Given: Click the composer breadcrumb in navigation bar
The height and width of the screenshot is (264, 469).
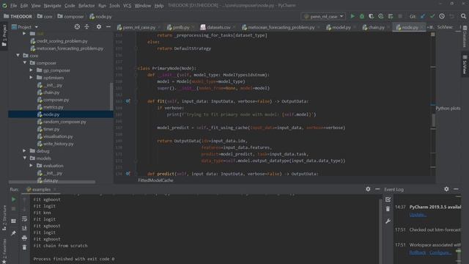Looking at the screenshot, I should (x=70, y=16).
